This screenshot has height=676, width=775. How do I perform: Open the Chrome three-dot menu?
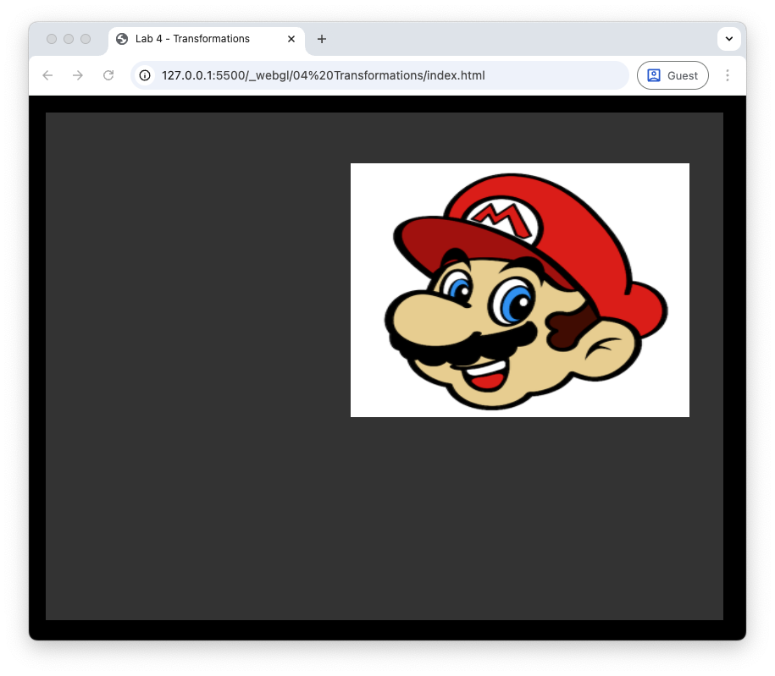727,75
